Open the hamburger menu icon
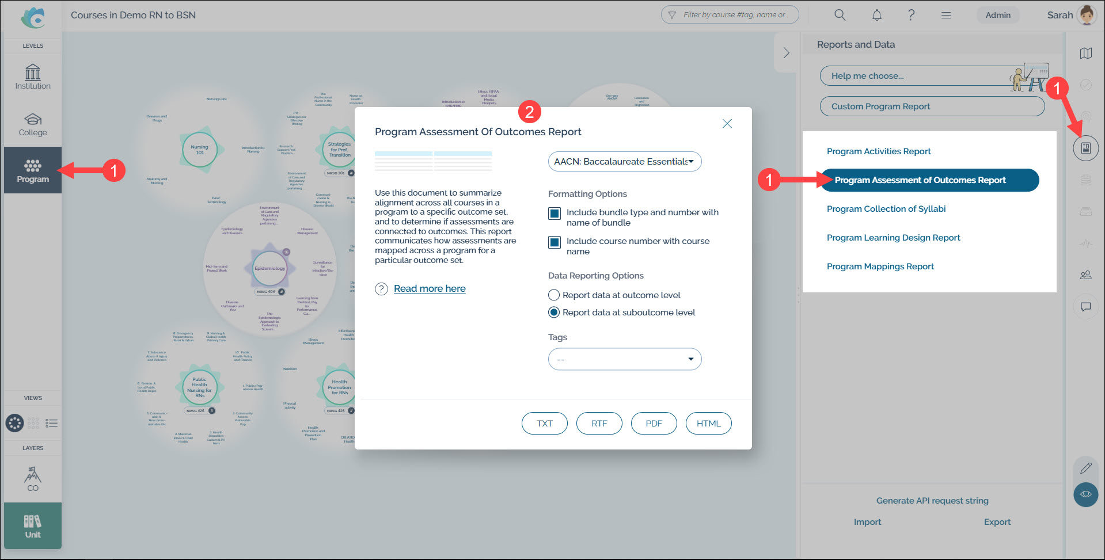The image size is (1105, 560). (x=946, y=15)
